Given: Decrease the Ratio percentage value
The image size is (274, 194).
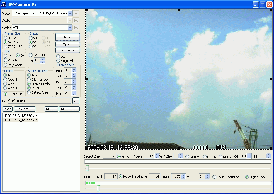Looking at the screenshot, I should tap(183, 178).
